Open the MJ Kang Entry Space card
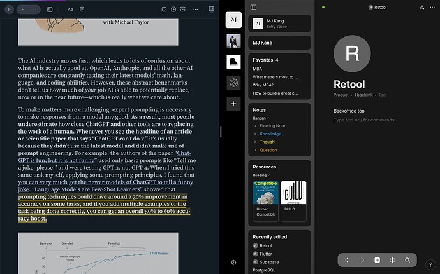This screenshot has width=440, height=274. pos(279,24)
